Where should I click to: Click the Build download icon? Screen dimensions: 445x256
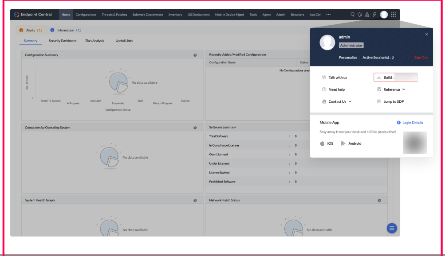pos(379,78)
